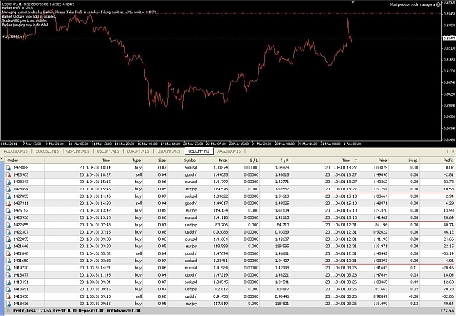Click the sell order icon for 1418438
Viewport: 456px width, 316px height.
(x=9, y=296)
